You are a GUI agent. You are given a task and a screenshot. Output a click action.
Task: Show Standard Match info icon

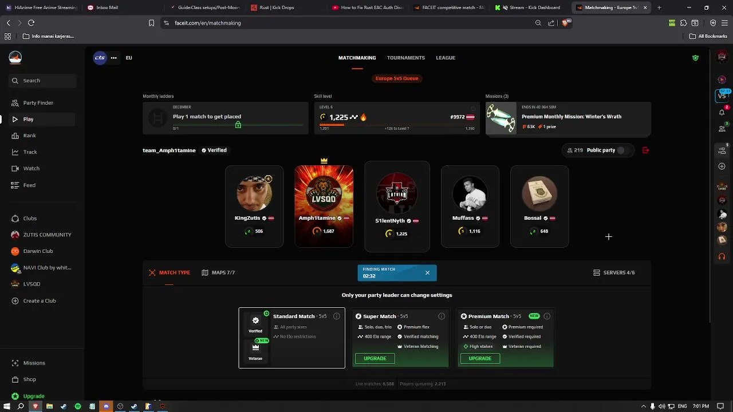coord(337,316)
